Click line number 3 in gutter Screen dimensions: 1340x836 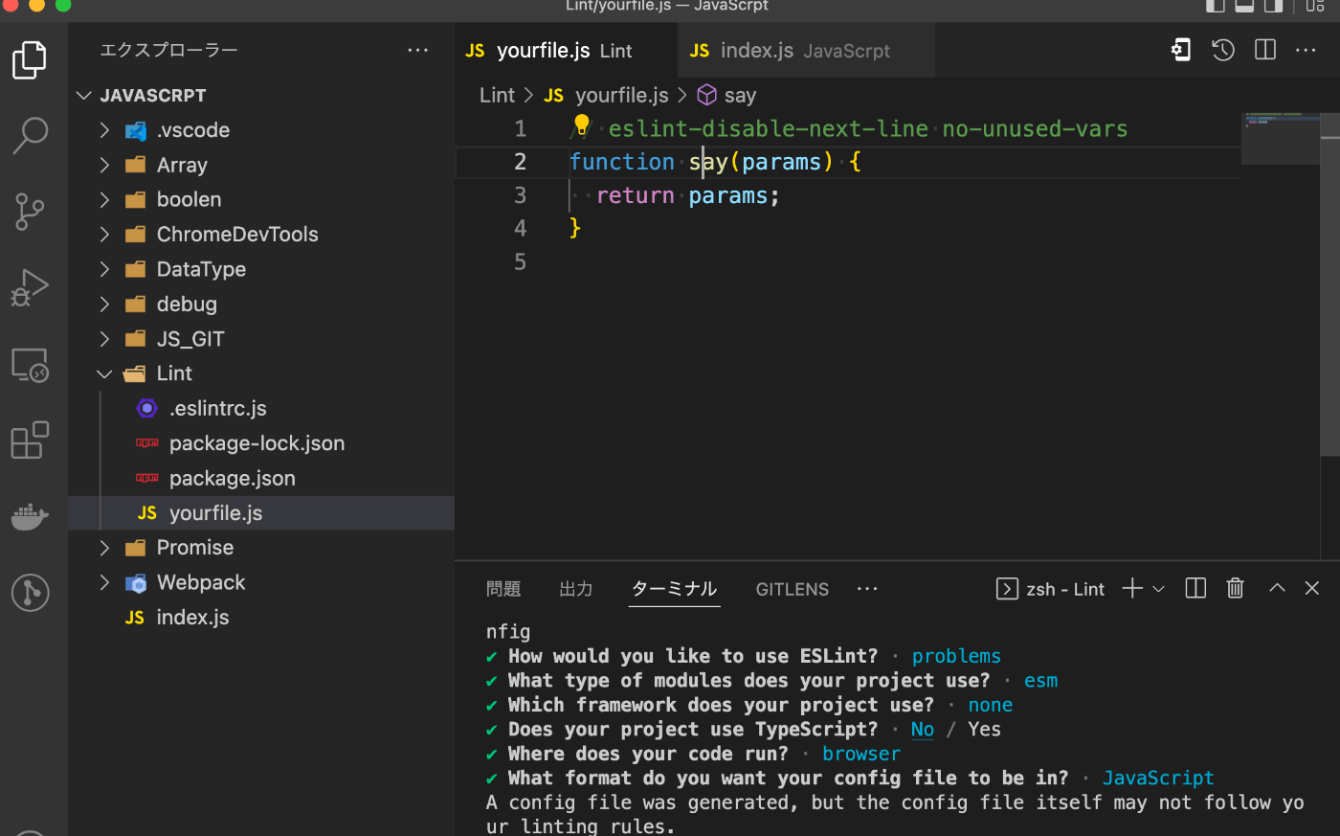(x=520, y=195)
